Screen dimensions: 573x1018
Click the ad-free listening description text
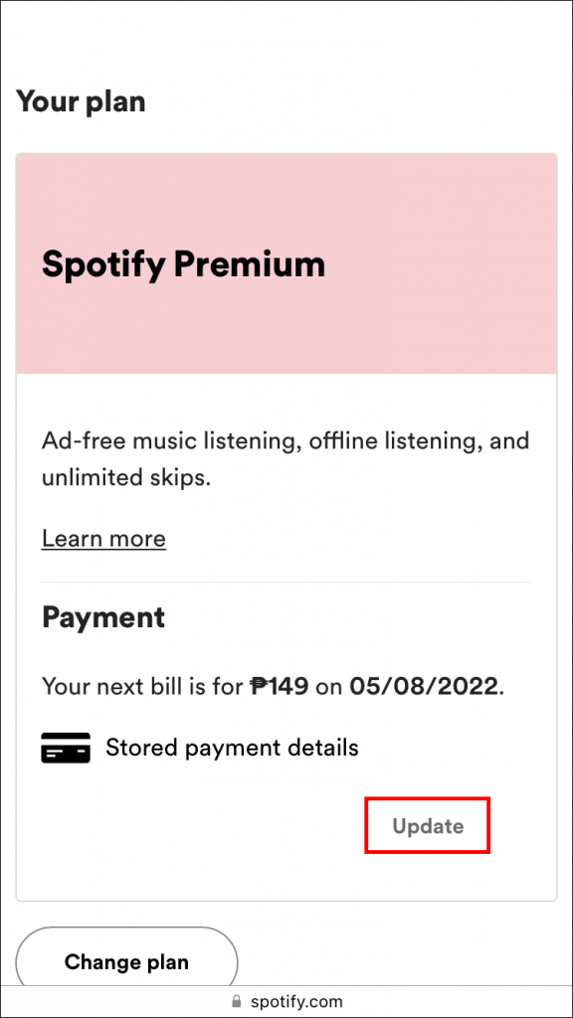[x=286, y=458]
